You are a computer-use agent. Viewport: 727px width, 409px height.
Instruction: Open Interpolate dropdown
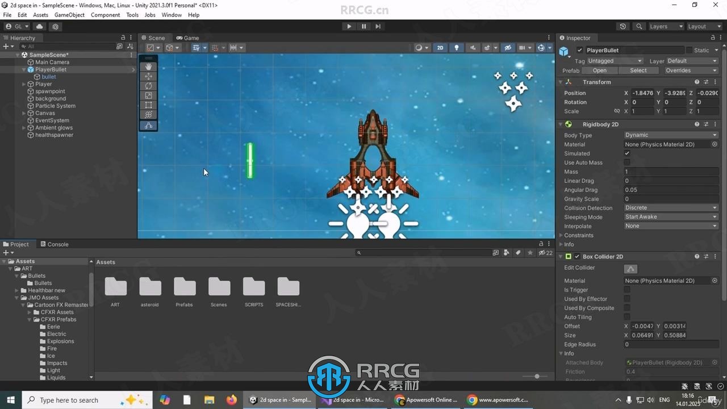click(671, 226)
